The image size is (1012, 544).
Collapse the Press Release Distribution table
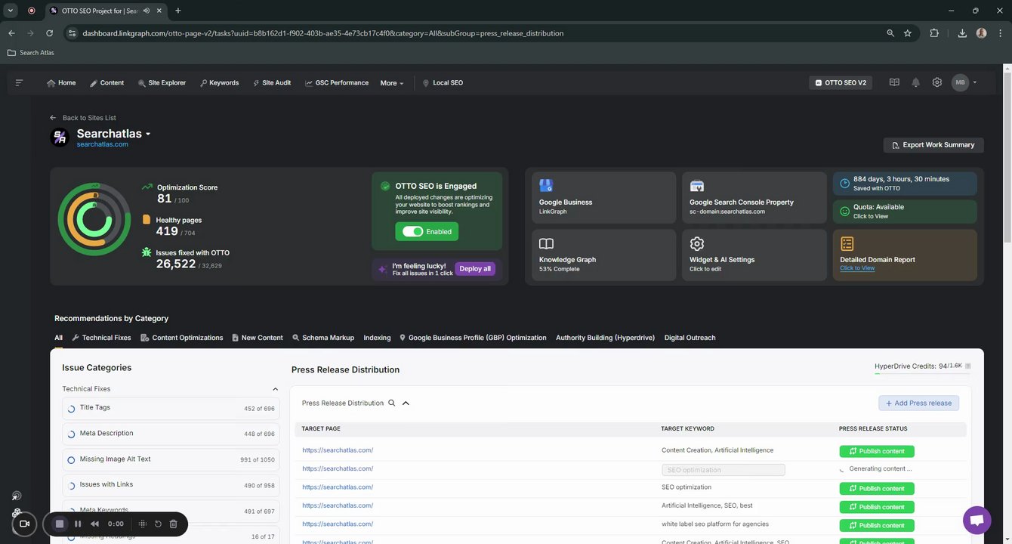coord(406,403)
